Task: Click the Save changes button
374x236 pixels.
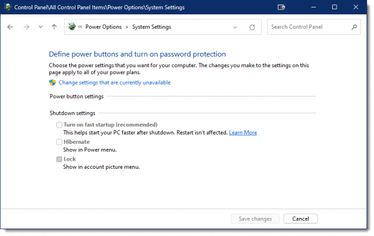Action: tap(255, 219)
